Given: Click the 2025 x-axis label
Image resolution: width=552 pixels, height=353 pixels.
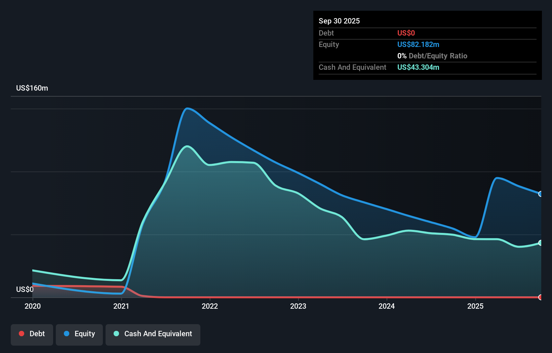Looking at the screenshot, I should [475, 306].
